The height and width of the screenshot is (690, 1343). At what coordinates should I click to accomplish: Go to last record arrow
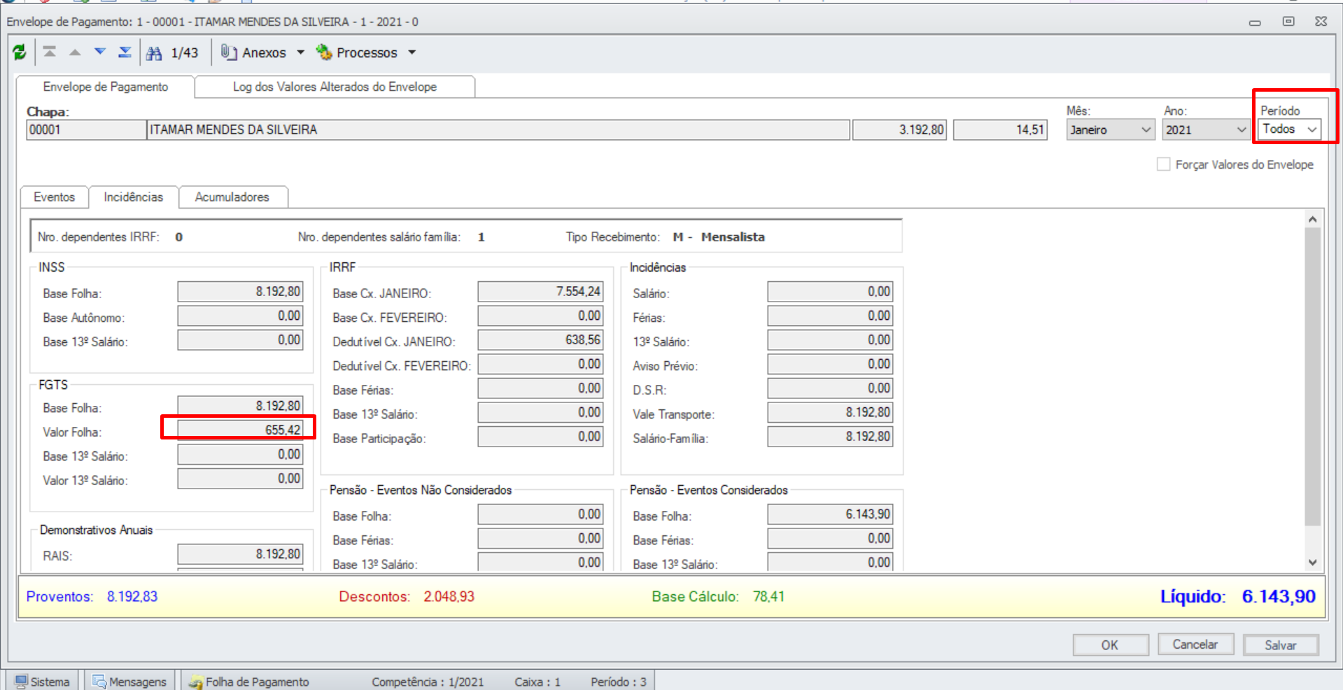(x=125, y=52)
